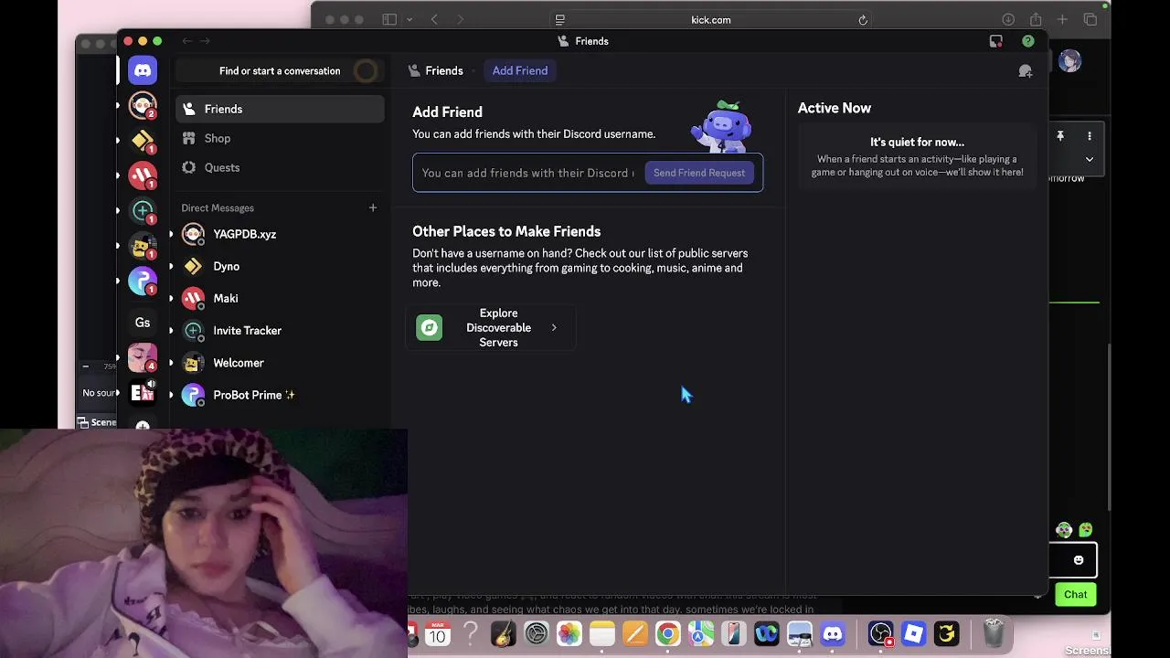Click the green Chat button in Kick window
Viewport: 1170px width, 658px height.
point(1076,595)
